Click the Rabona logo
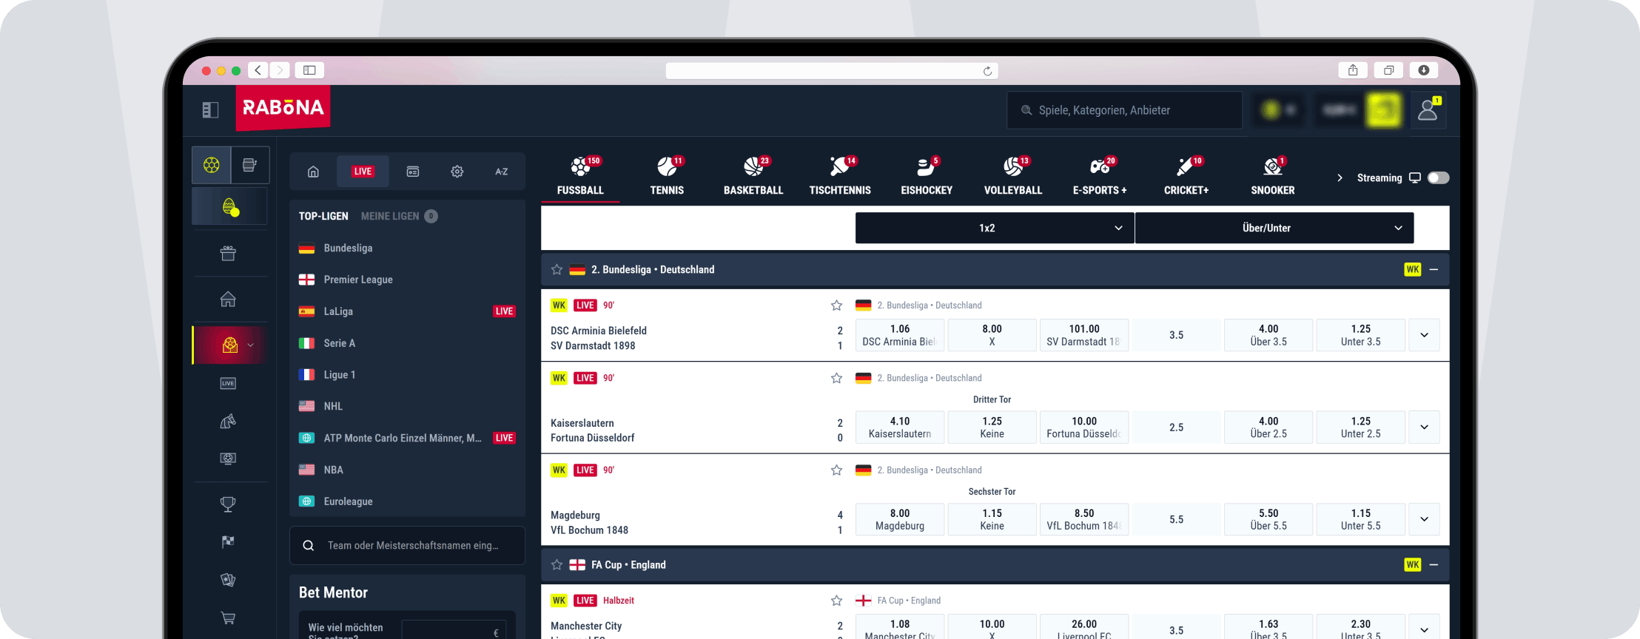Viewport: 1640px width, 639px height. (x=283, y=108)
